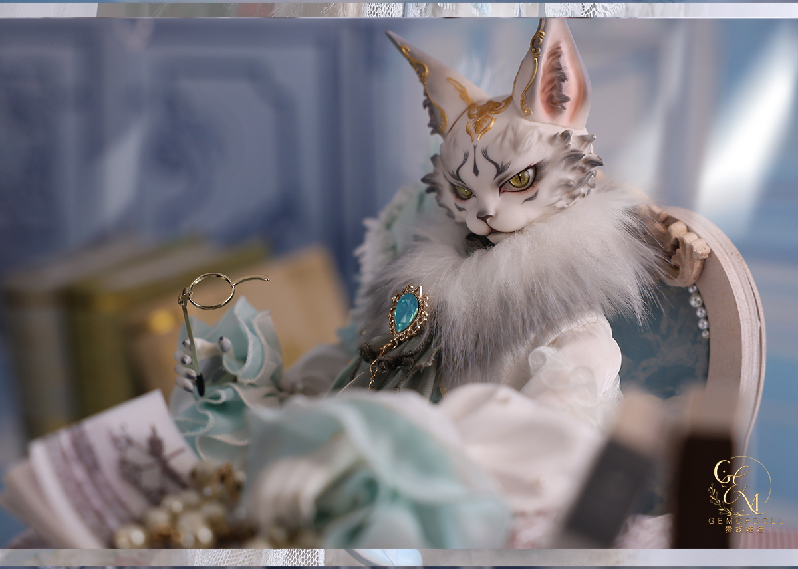Click the cat doll's gold-trimmed left ear
798x569 pixels.
tap(426, 80)
